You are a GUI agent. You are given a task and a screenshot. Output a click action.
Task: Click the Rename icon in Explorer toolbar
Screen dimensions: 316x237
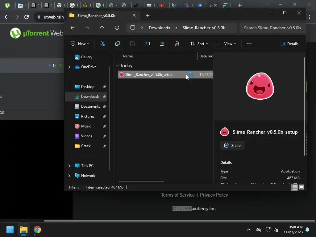147,44
